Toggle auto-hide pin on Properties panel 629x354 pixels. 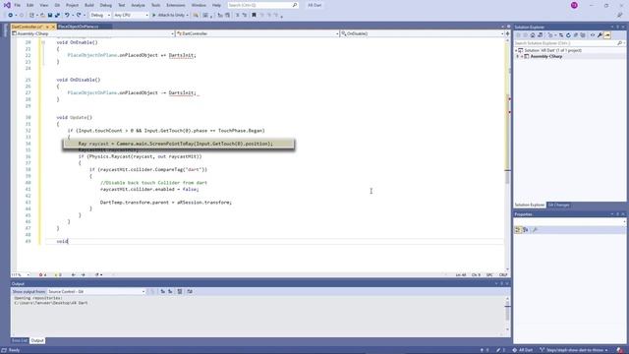coord(618,214)
